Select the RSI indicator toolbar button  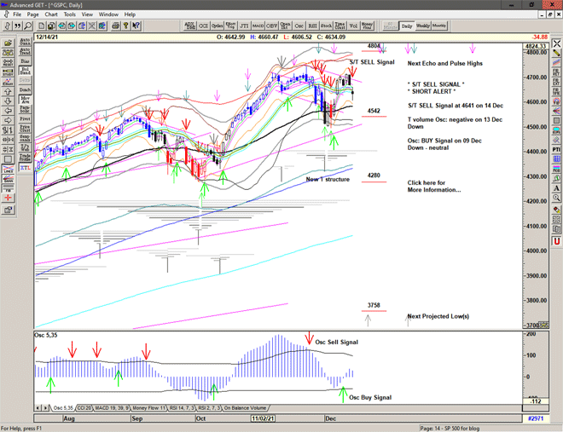click(311, 26)
